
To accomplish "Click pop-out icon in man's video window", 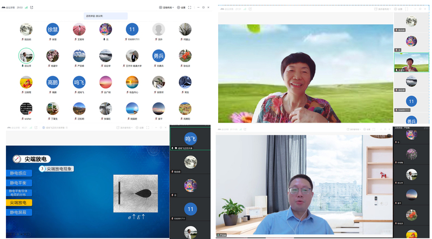I will point(245,129).
